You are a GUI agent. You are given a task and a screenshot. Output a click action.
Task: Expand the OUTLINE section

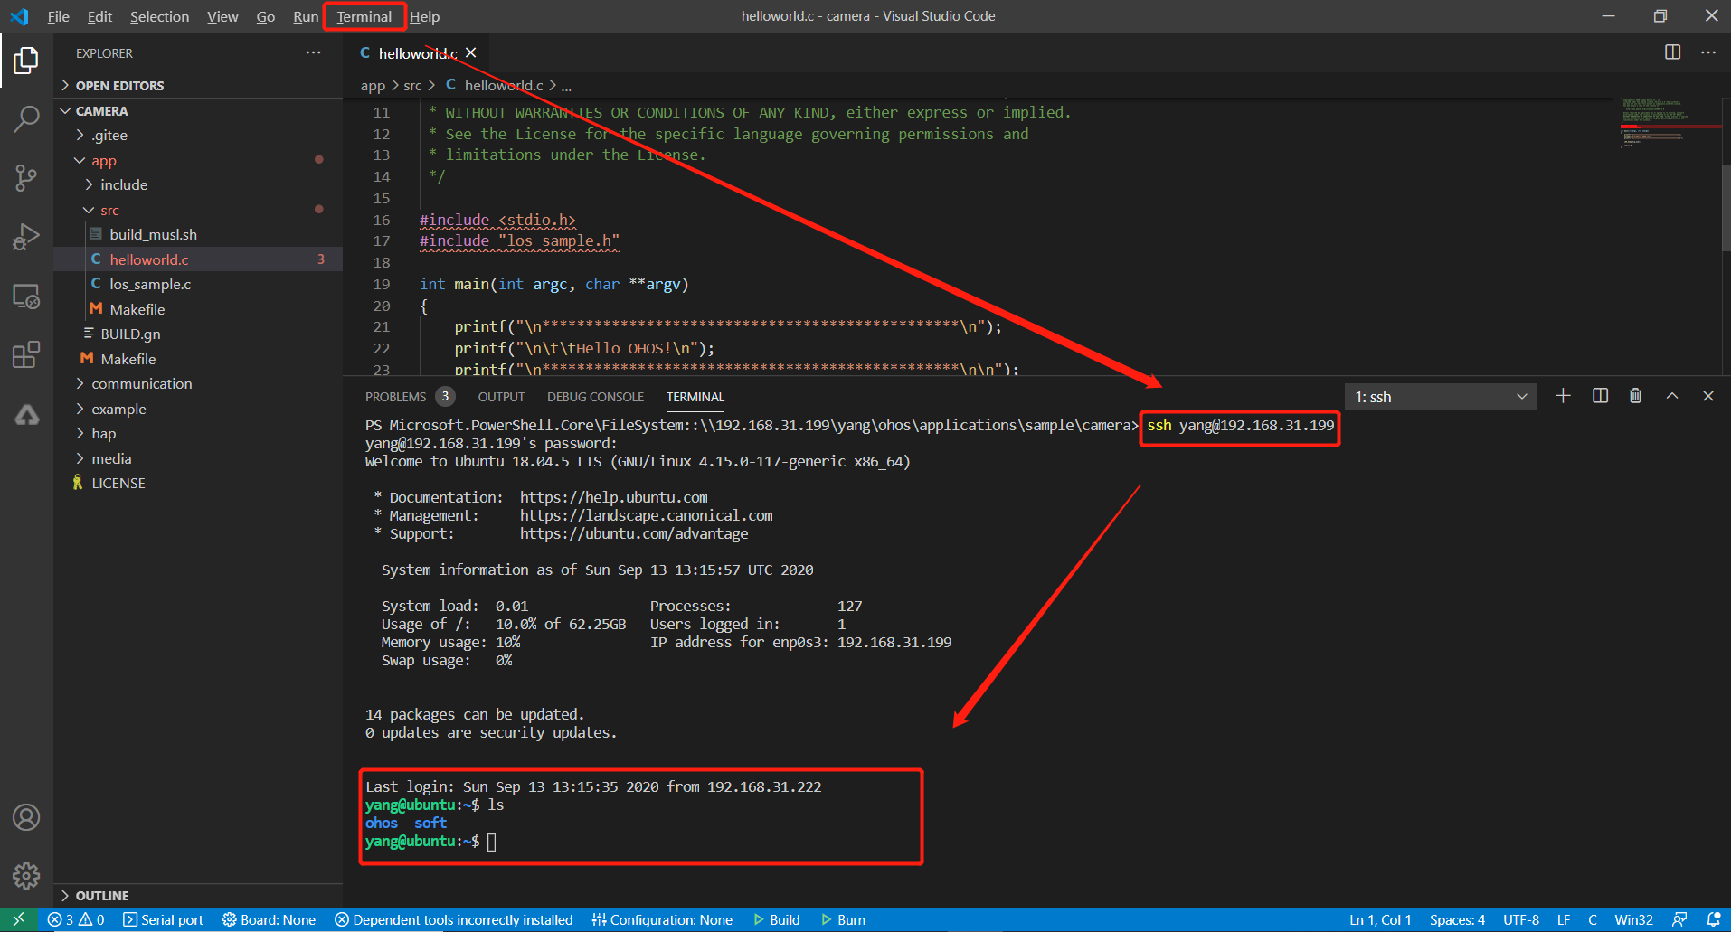[101, 895]
